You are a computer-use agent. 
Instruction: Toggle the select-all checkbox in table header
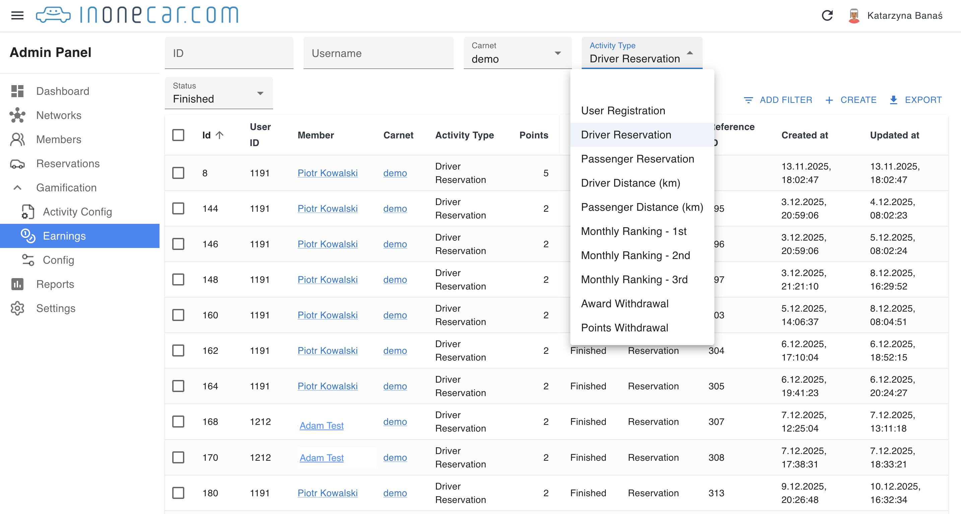(x=178, y=135)
